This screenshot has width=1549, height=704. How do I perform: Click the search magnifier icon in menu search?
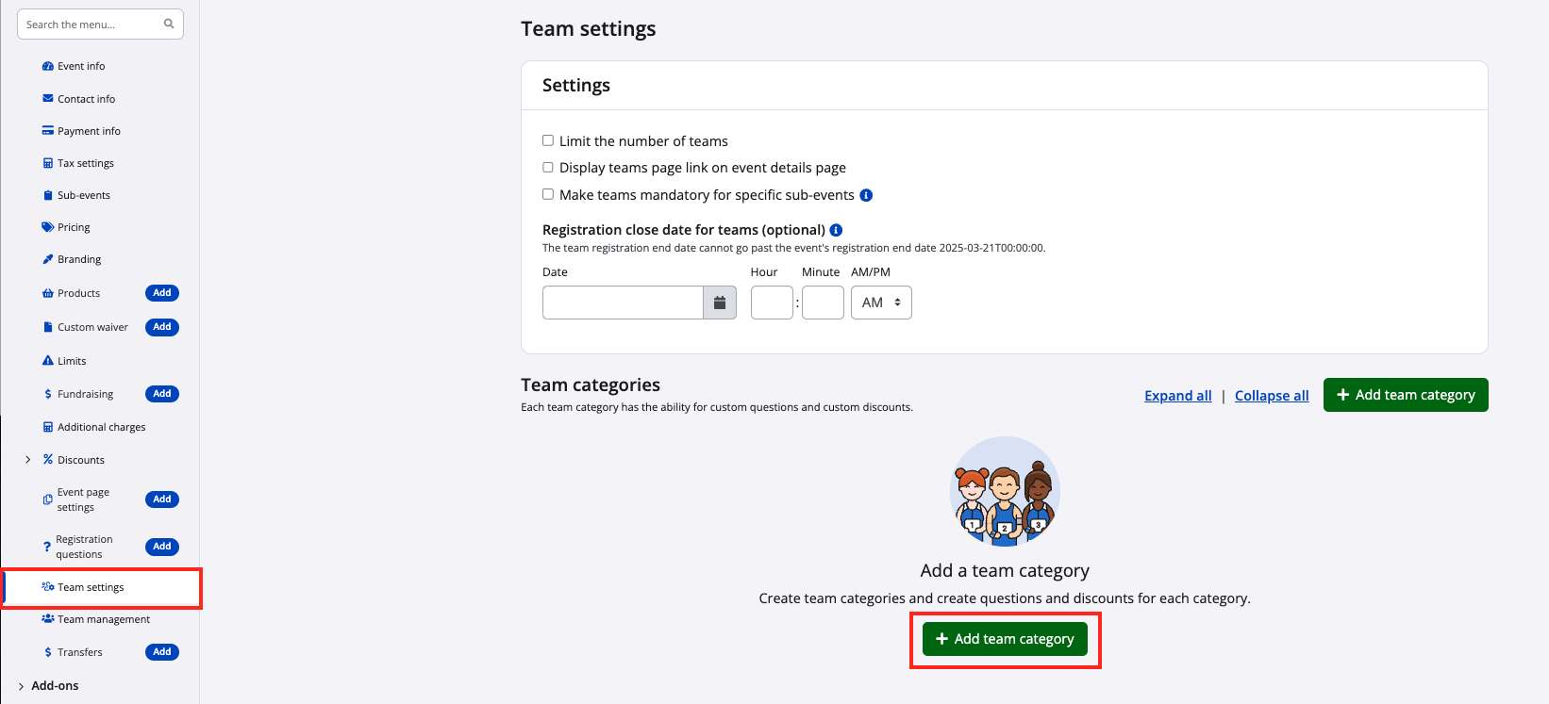[x=169, y=25]
